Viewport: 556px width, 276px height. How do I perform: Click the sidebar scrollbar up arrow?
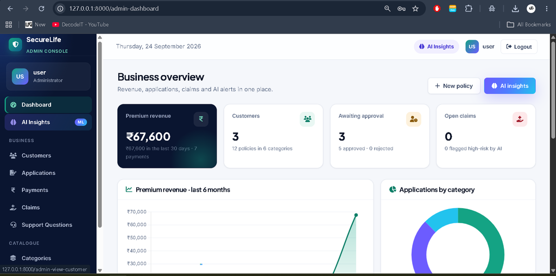(100, 37)
